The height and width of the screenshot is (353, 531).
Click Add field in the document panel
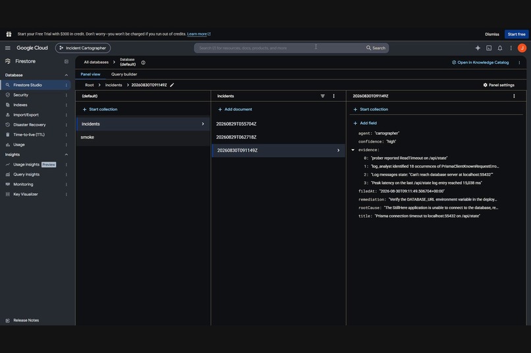[x=365, y=124]
